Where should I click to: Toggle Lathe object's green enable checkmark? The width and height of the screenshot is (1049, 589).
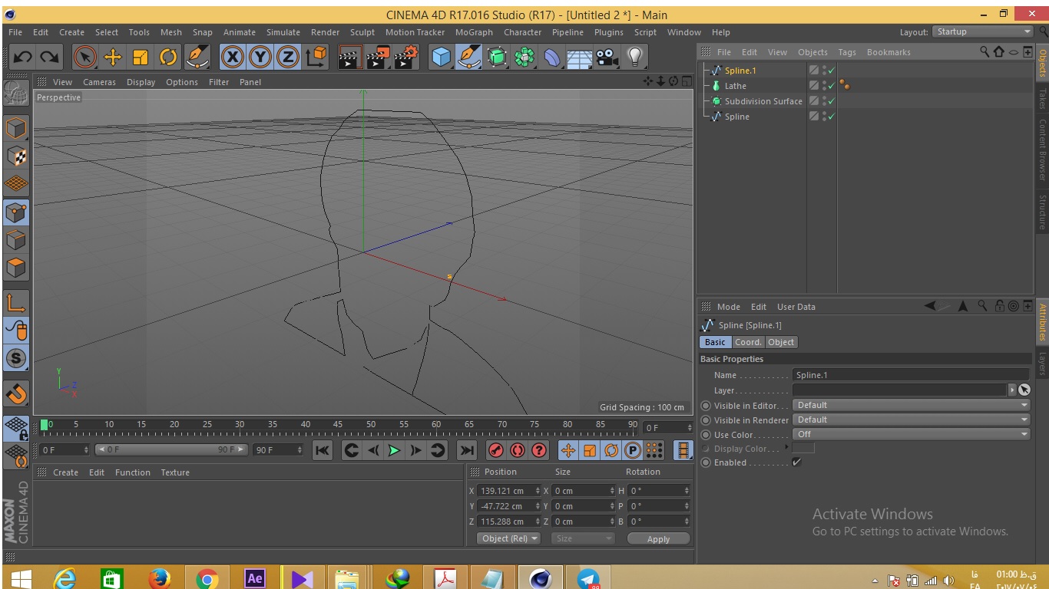831,86
